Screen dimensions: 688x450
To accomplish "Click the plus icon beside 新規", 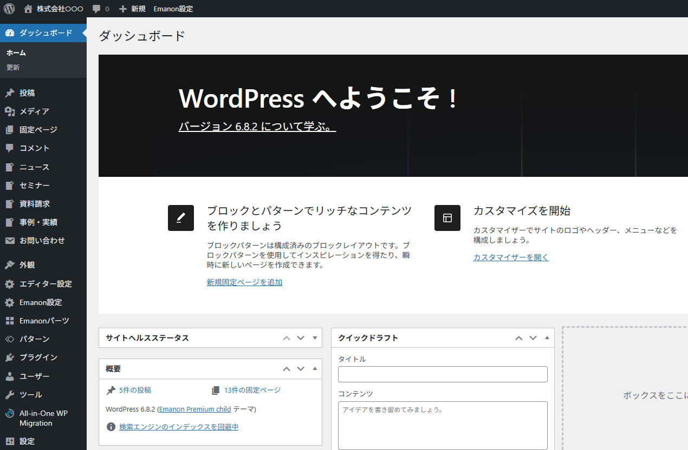I will (x=123, y=9).
